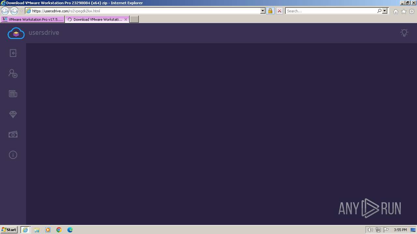Close the Download VMware Workstation tab
Viewport: 417px width, 234px height.
(126, 19)
